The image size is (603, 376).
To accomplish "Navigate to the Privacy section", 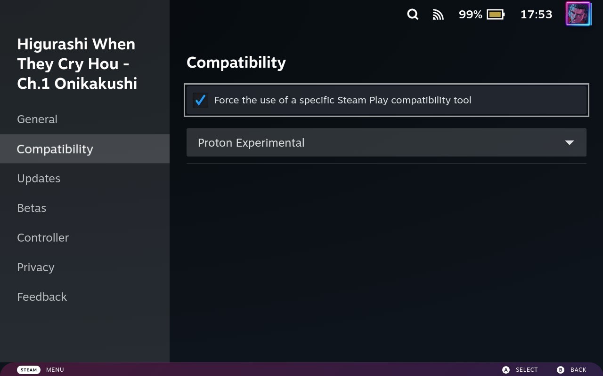I will tap(36, 267).
